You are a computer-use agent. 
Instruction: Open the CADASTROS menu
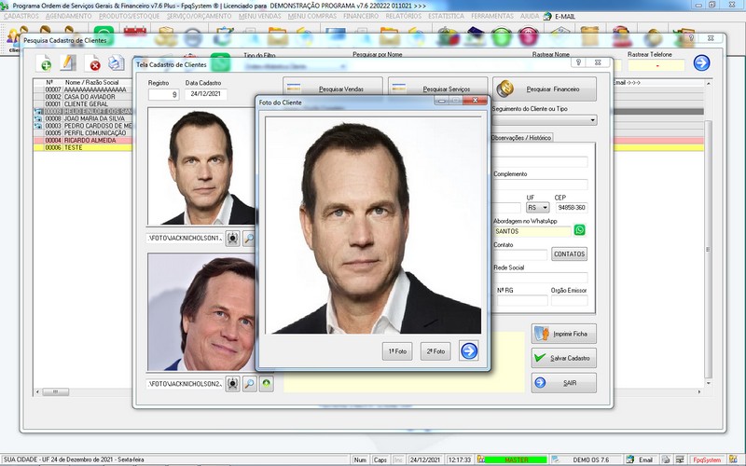[x=21, y=16]
